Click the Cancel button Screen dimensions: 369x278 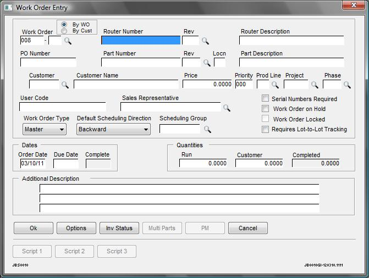[248, 228]
